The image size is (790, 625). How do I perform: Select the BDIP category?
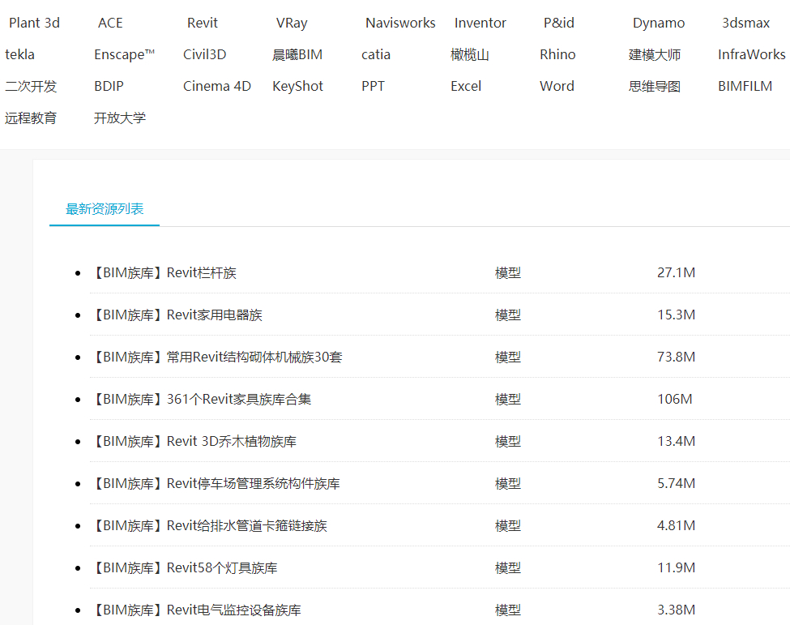coord(109,86)
